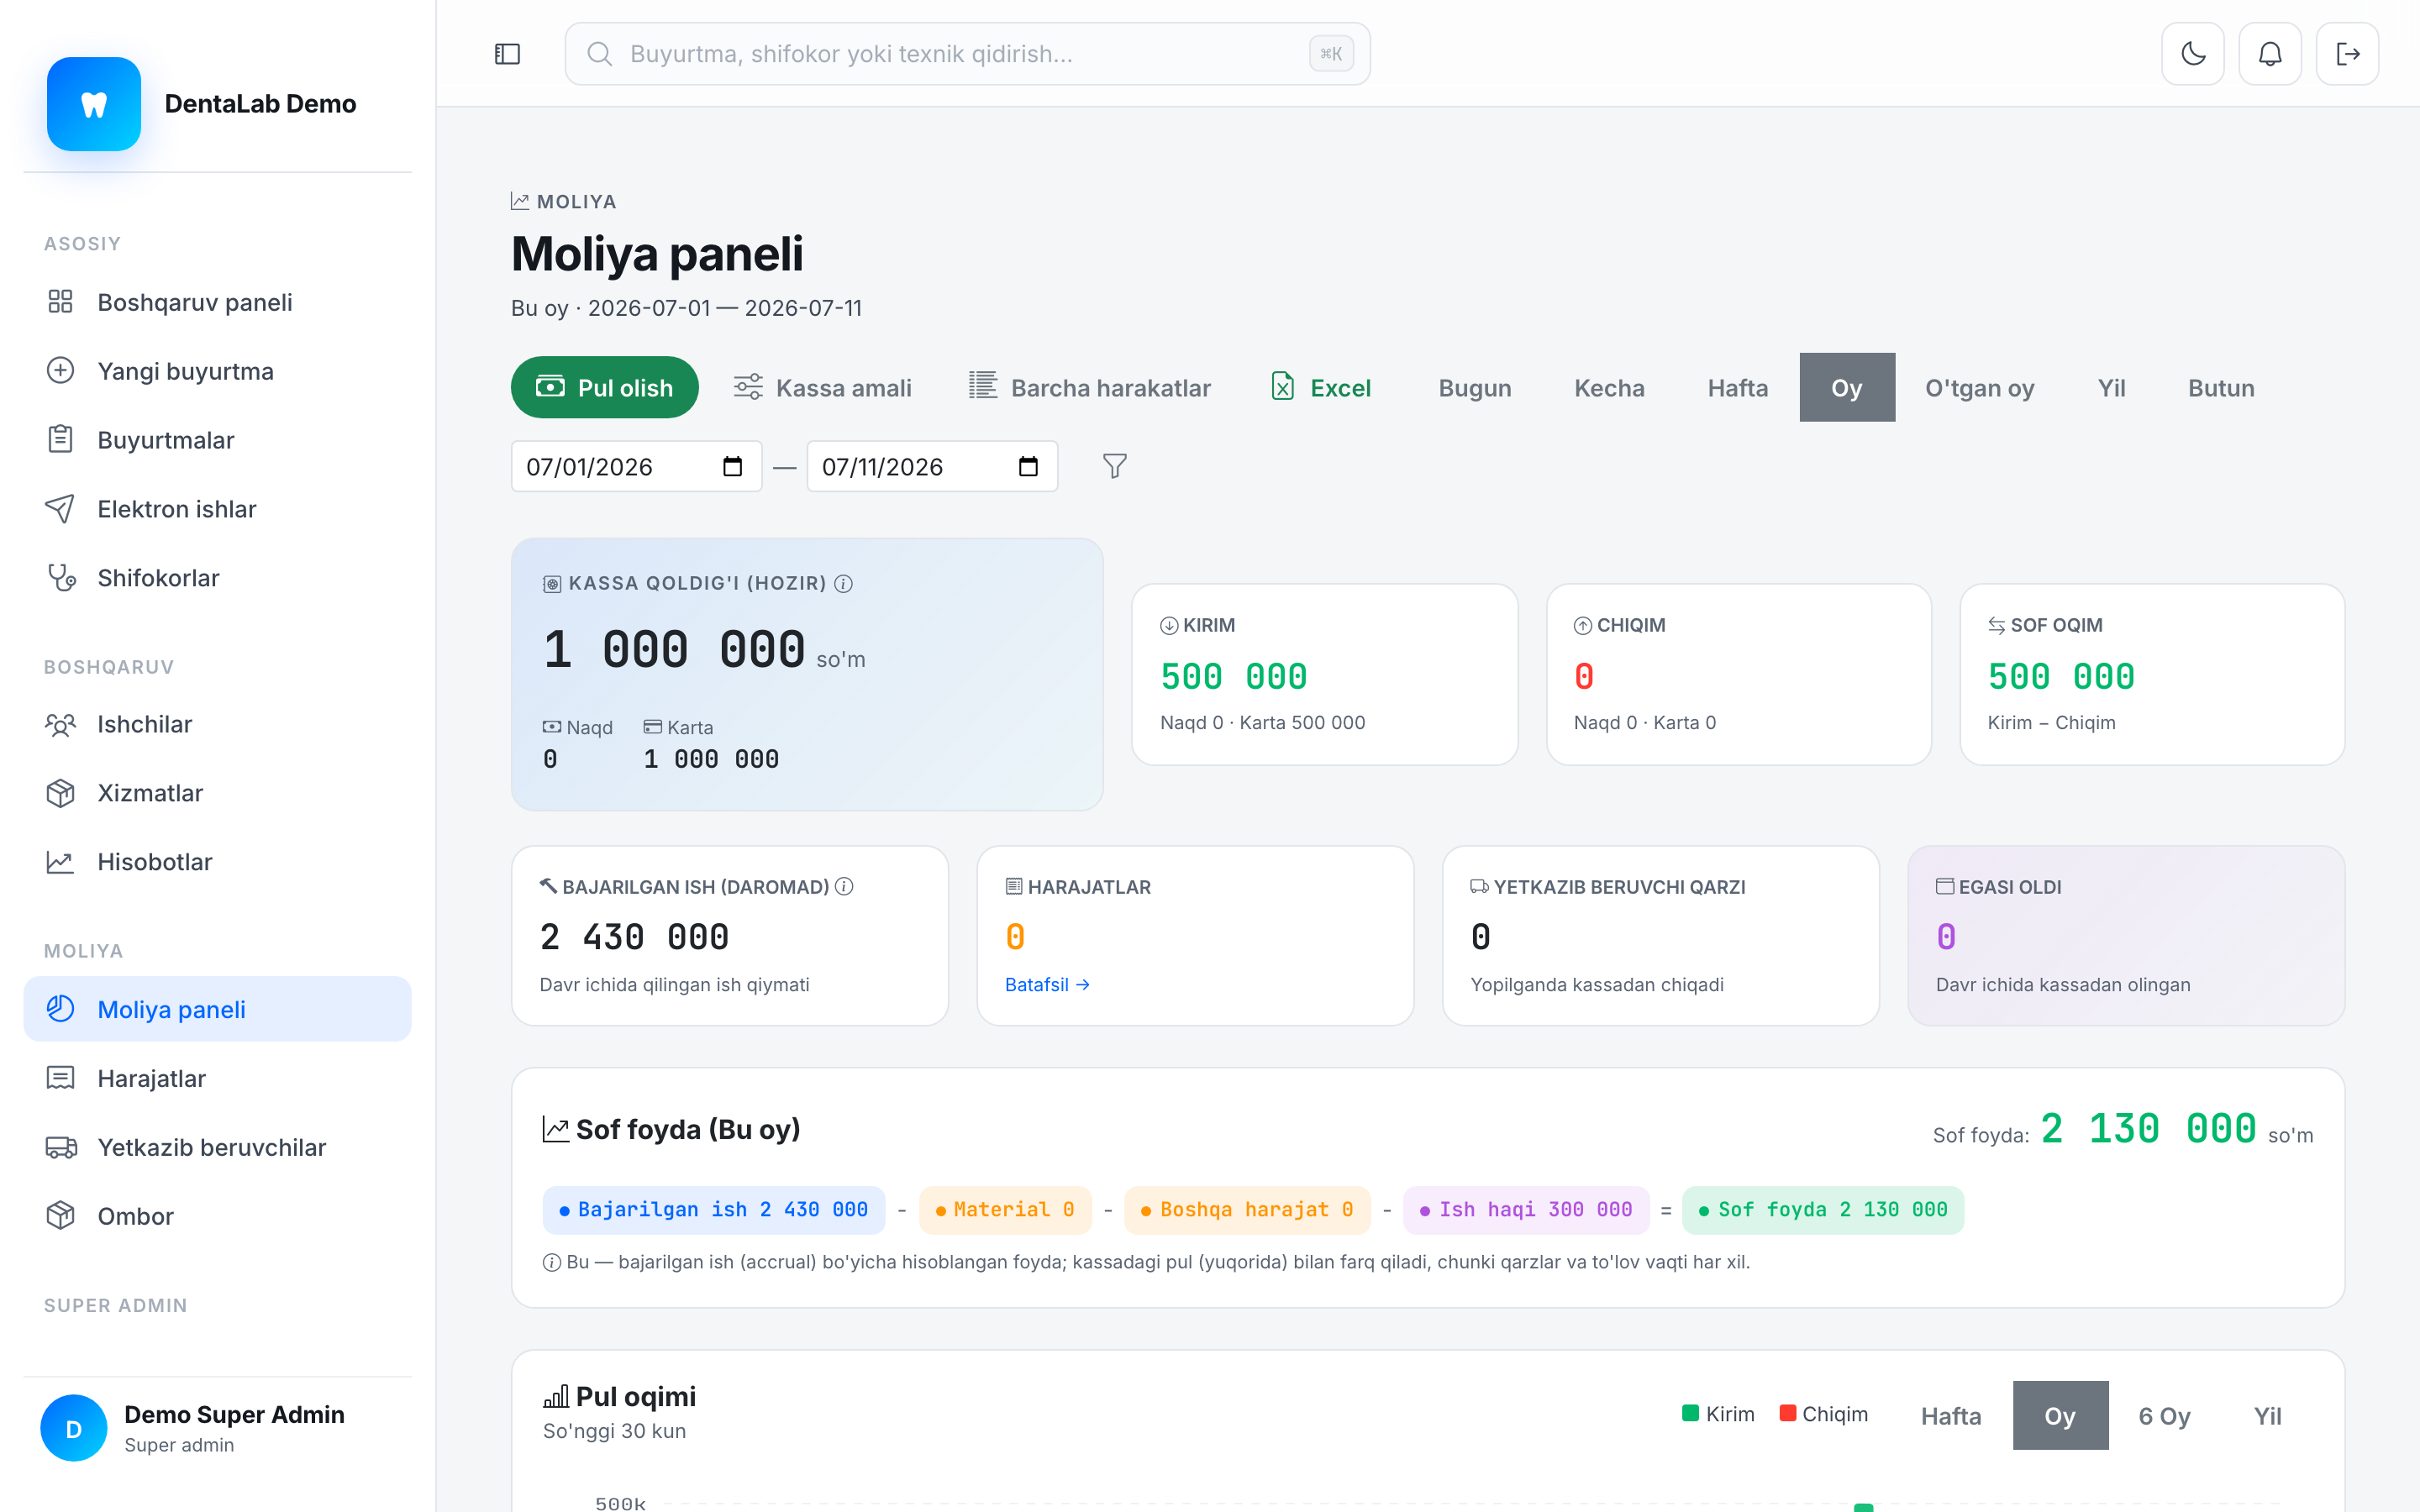Follow the Batafsil link under Harajatlar

[1046, 984]
